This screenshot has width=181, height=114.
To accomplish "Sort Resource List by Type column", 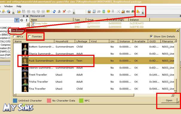I will coord(80,20).
